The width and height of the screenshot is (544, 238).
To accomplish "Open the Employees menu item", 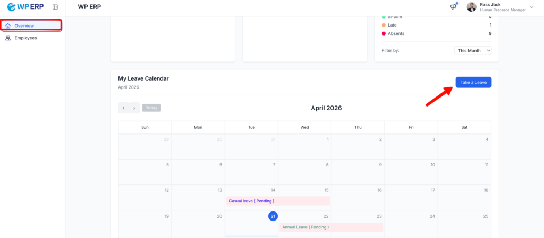I will tap(25, 38).
